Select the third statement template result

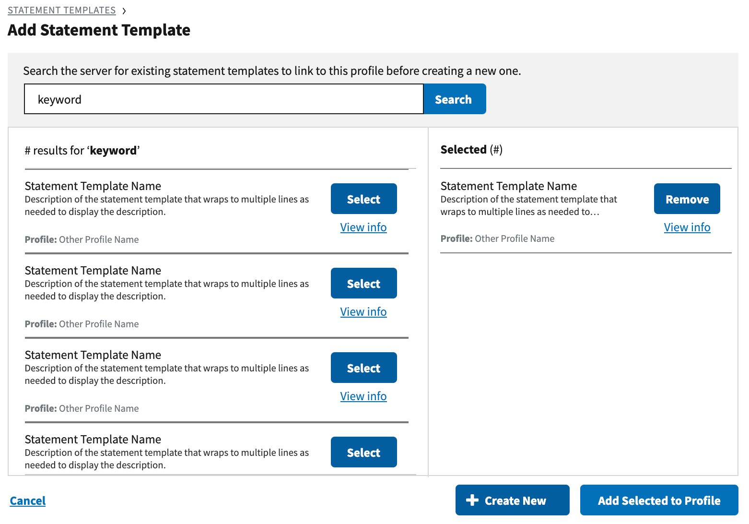[363, 368]
